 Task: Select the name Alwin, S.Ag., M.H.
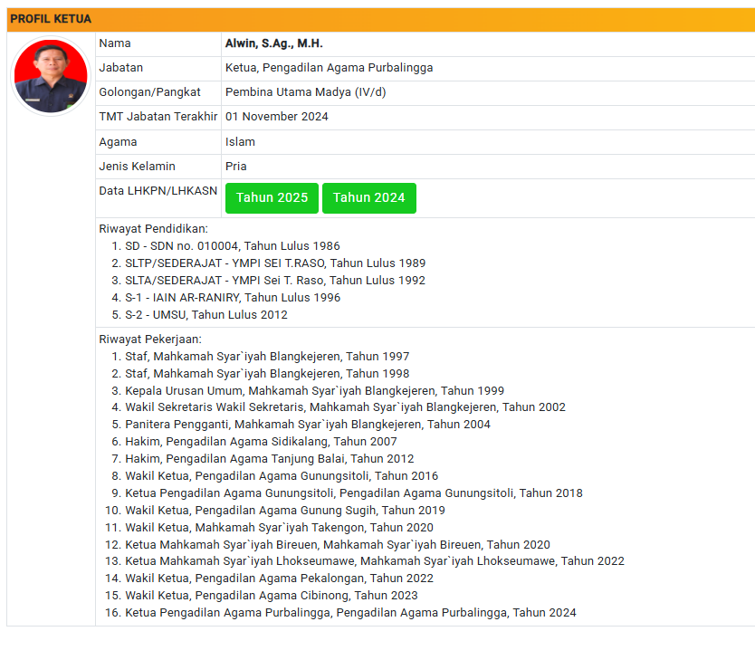[x=273, y=43]
